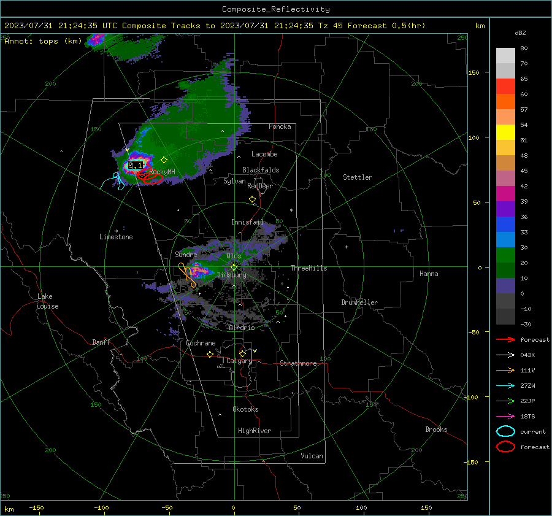Pick the light gray 80 dBZ swatch
552x516 pixels.
[505, 56]
